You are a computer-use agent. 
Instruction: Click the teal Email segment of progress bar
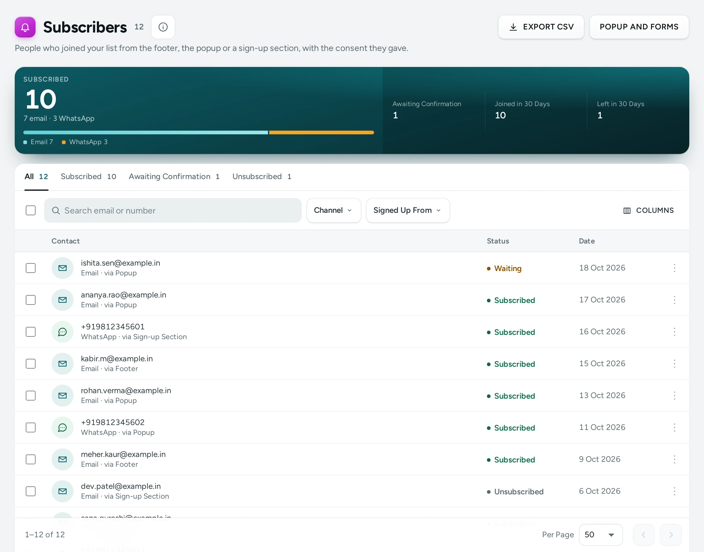[x=145, y=132]
